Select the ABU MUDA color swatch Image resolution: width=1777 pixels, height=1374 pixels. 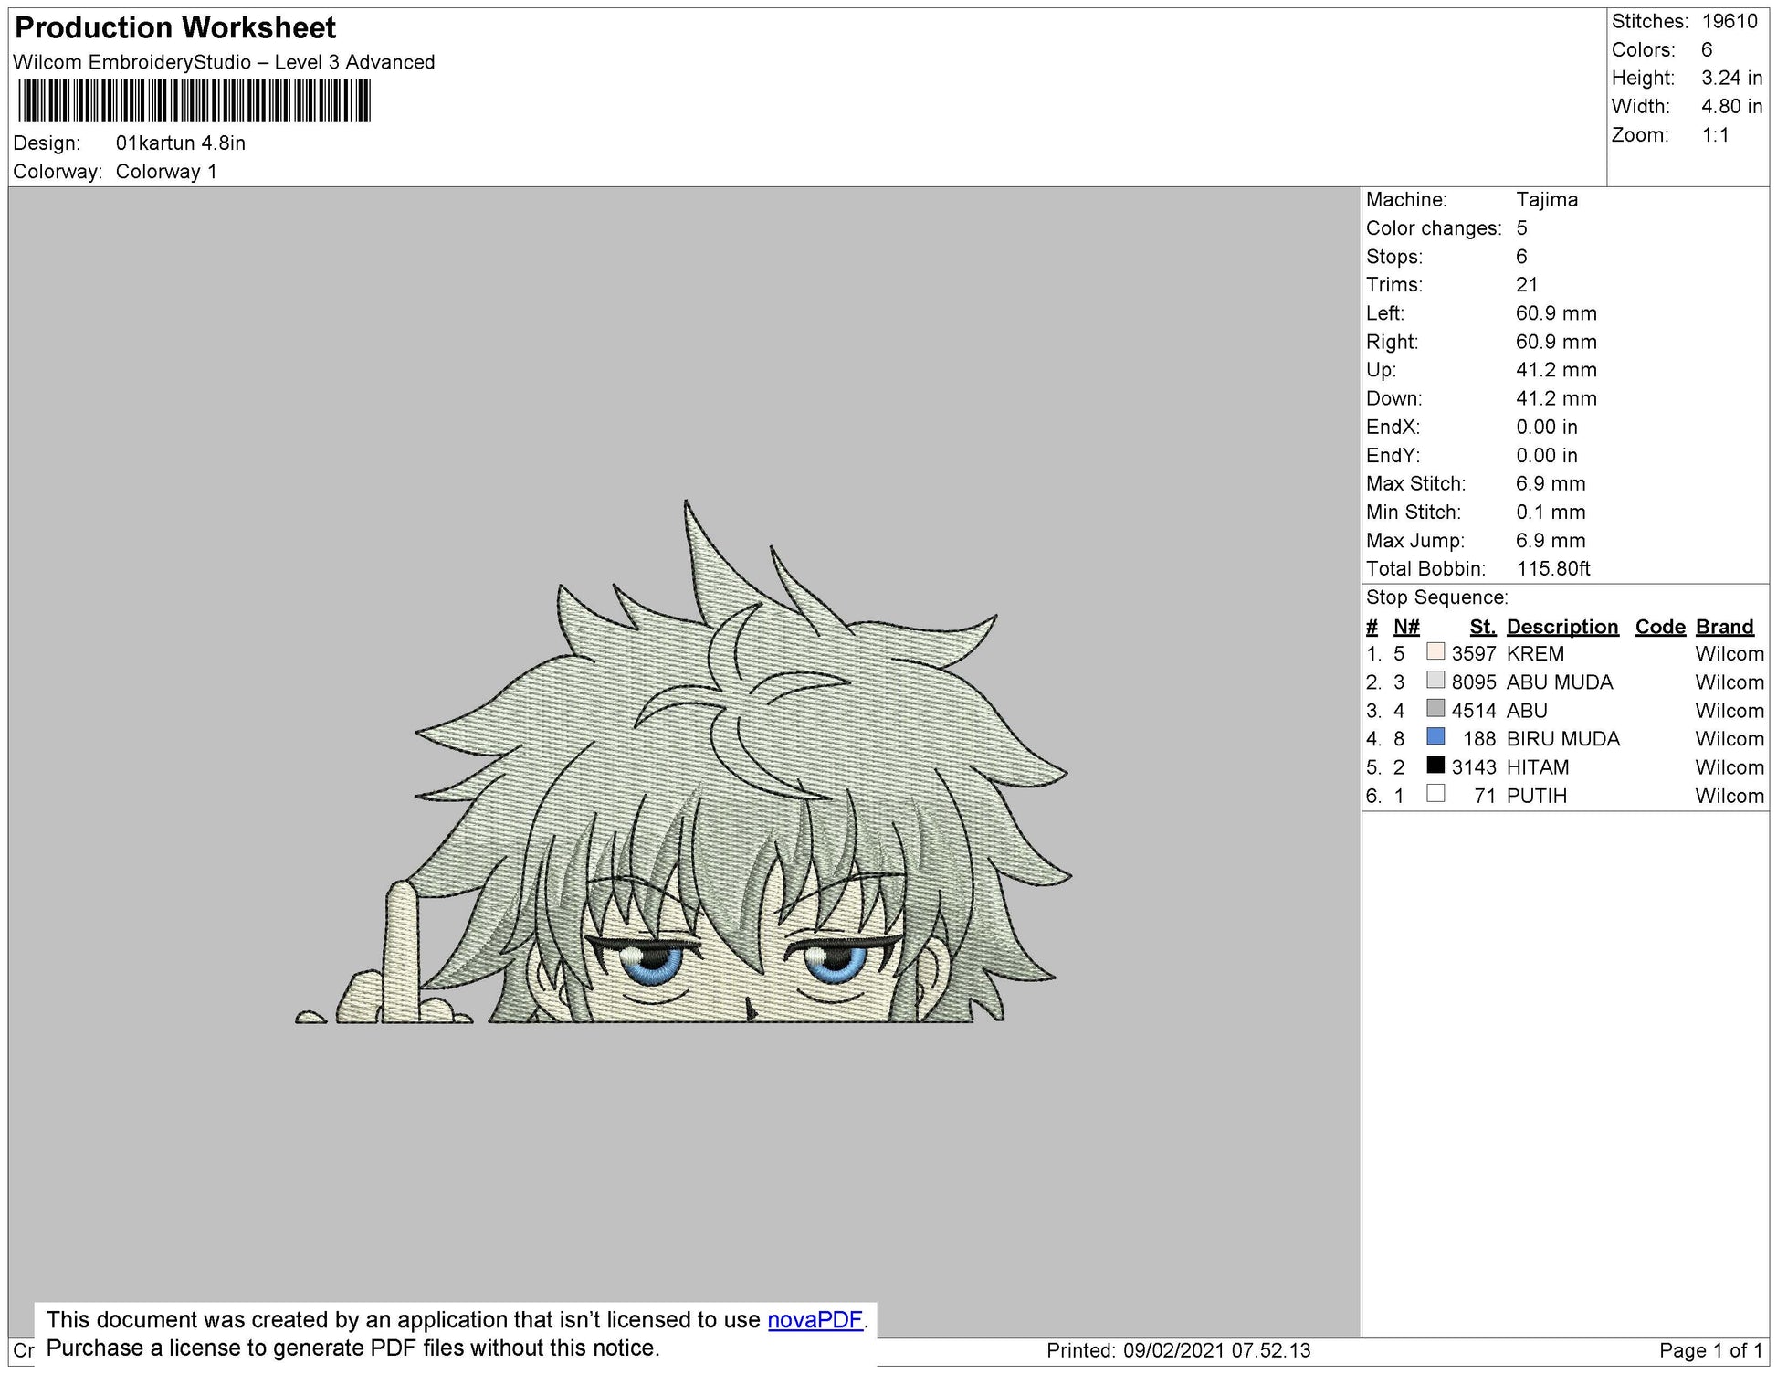tap(1435, 680)
